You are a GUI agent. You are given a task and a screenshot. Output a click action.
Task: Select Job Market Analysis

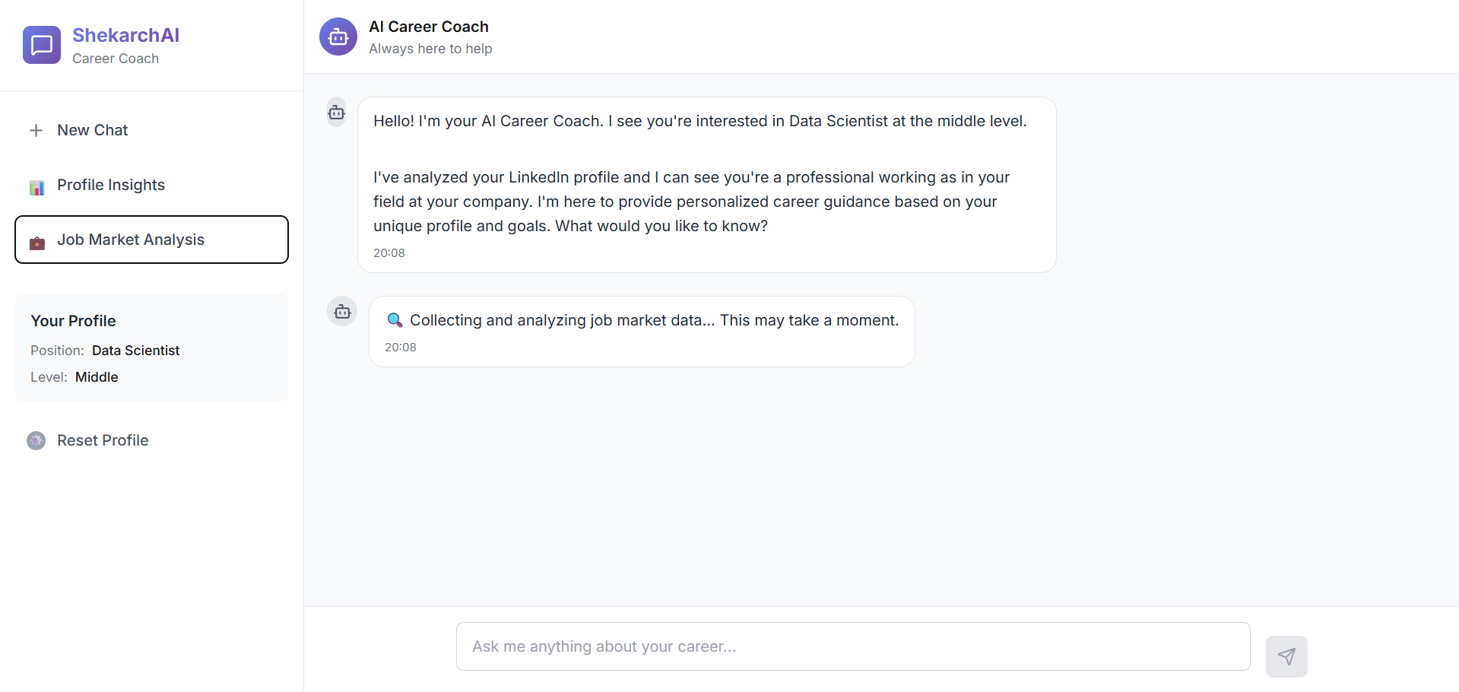(x=131, y=240)
